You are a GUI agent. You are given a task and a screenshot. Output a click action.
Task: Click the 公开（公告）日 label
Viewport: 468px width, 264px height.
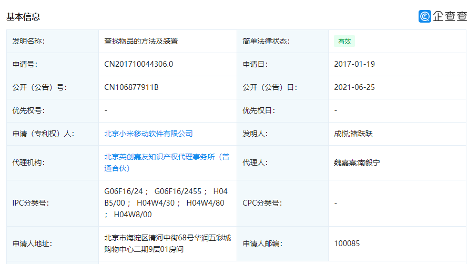point(270,87)
